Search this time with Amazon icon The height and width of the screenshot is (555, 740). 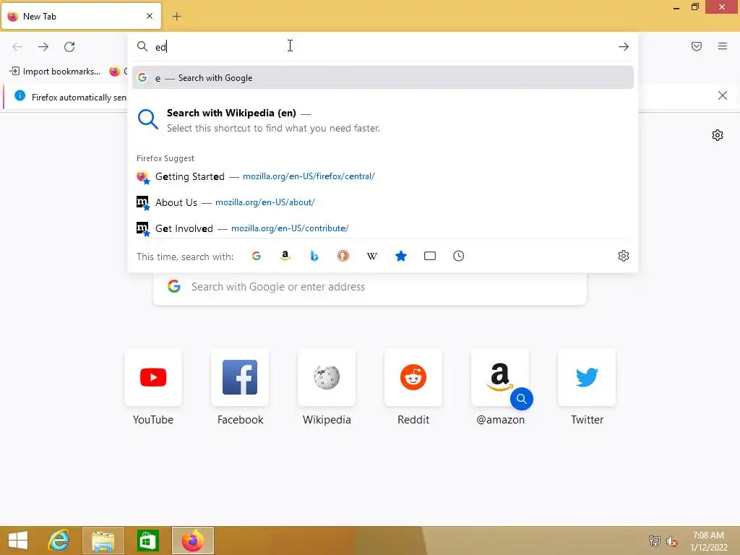pos(285,256)
